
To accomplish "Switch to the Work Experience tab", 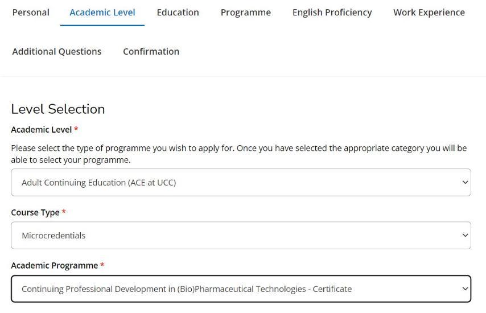I will [429, 13].
